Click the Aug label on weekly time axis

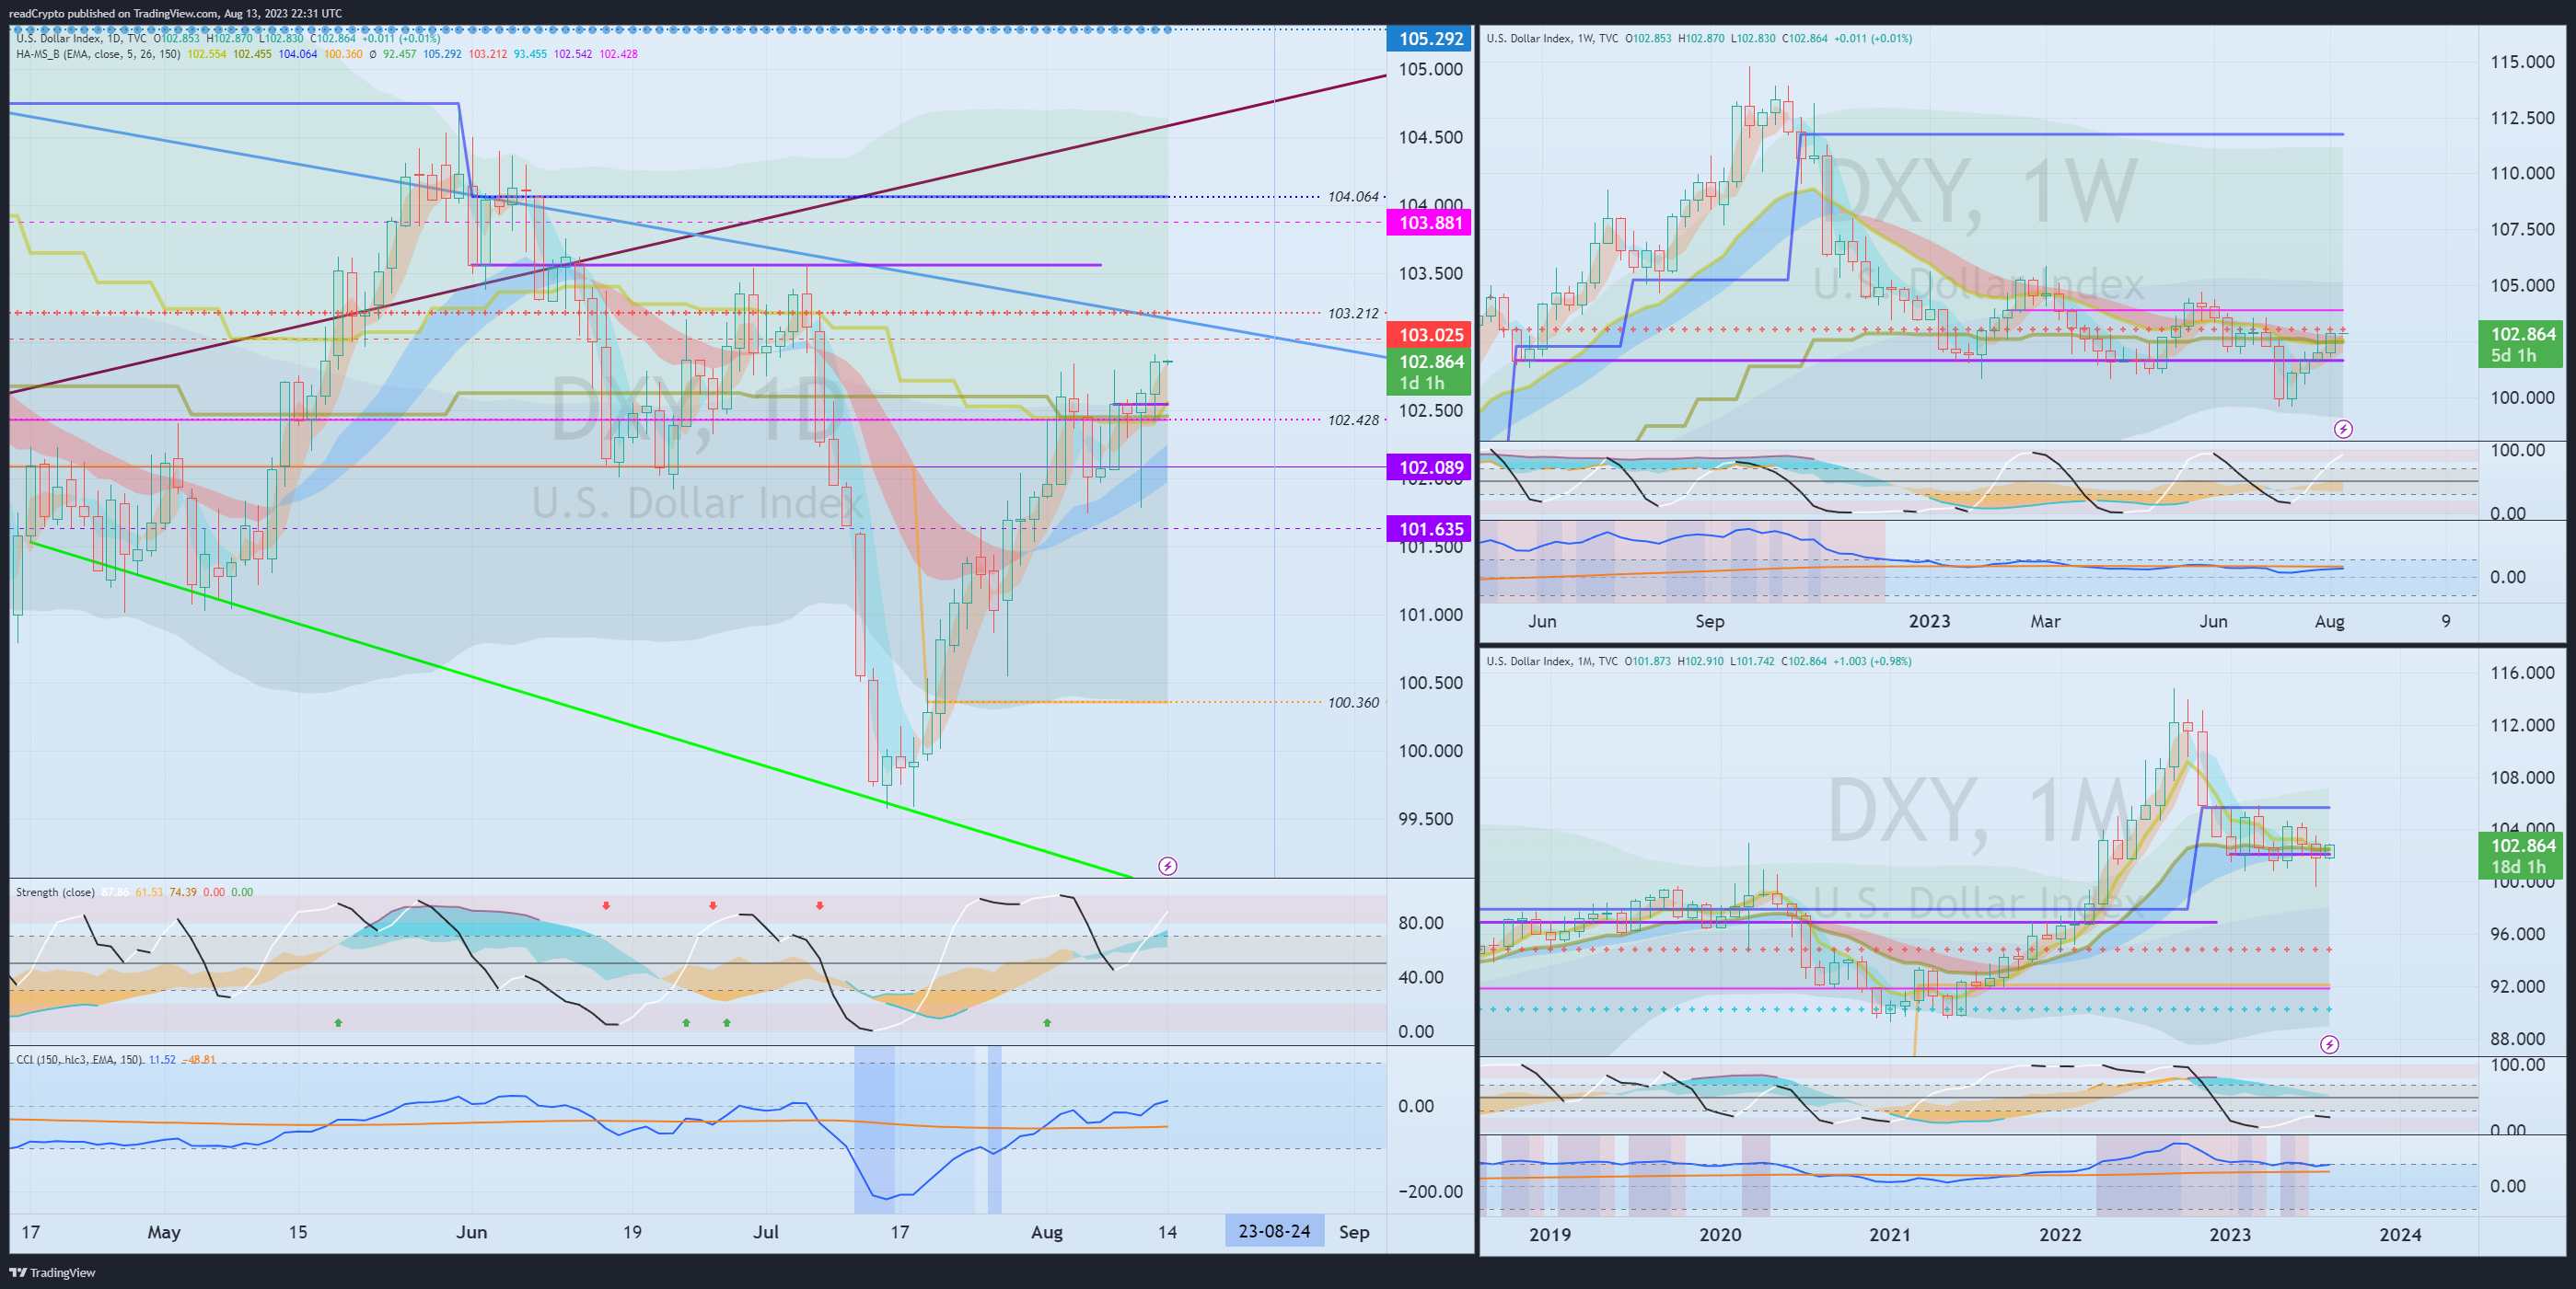(x=2329, y=622)
